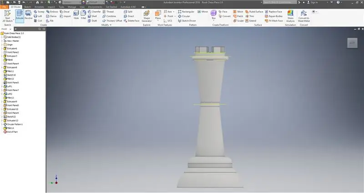
Task: Open the File menu
Action: [4, 7]
